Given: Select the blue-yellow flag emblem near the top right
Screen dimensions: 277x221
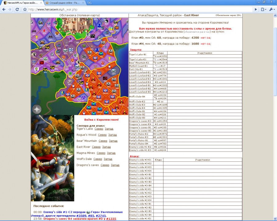Looking at the screenshot, I should point(111,29).
